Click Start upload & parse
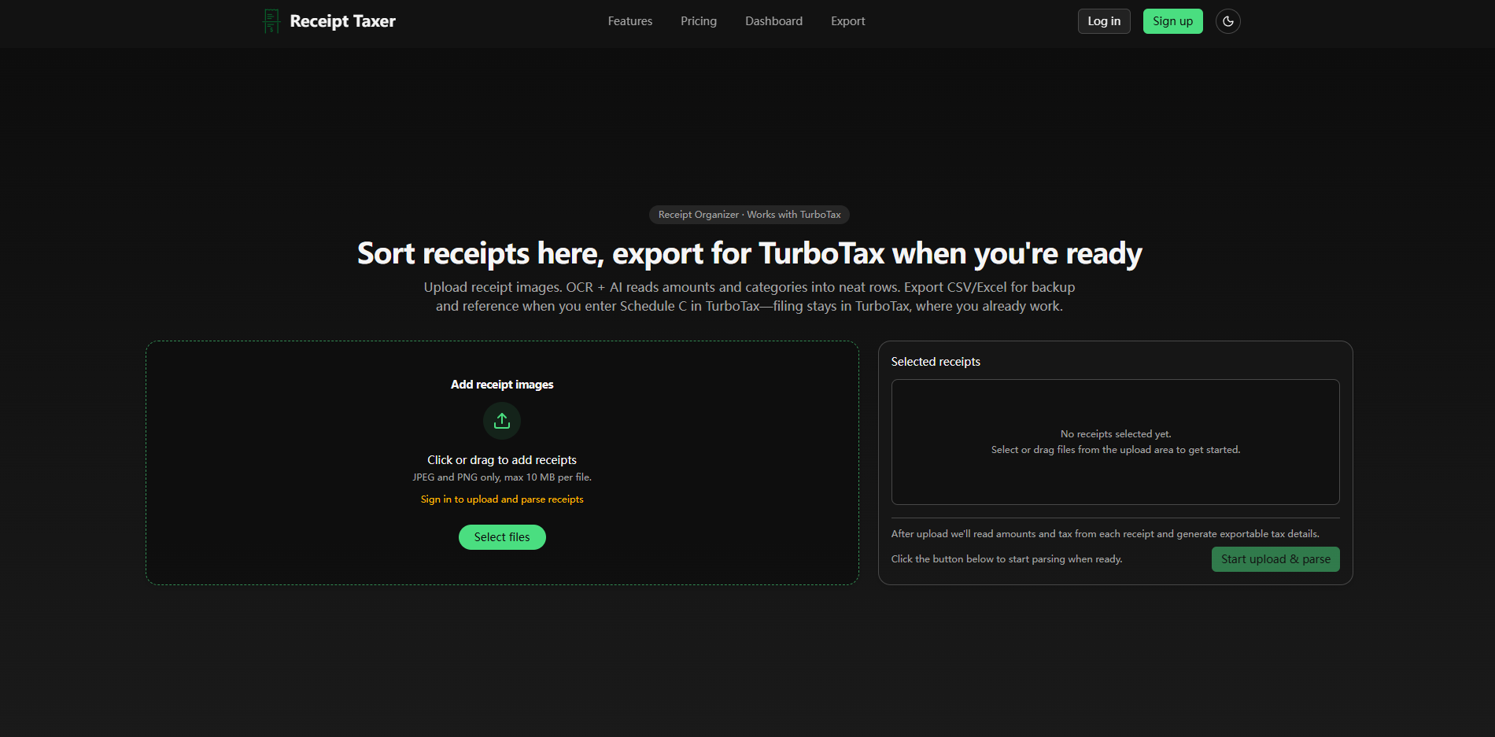The height and width of the screenshot is (737, 1495). (x=1275, y=558)
